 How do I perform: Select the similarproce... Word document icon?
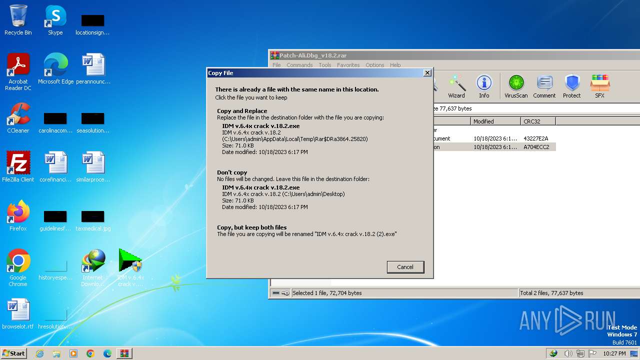(93, 167)
